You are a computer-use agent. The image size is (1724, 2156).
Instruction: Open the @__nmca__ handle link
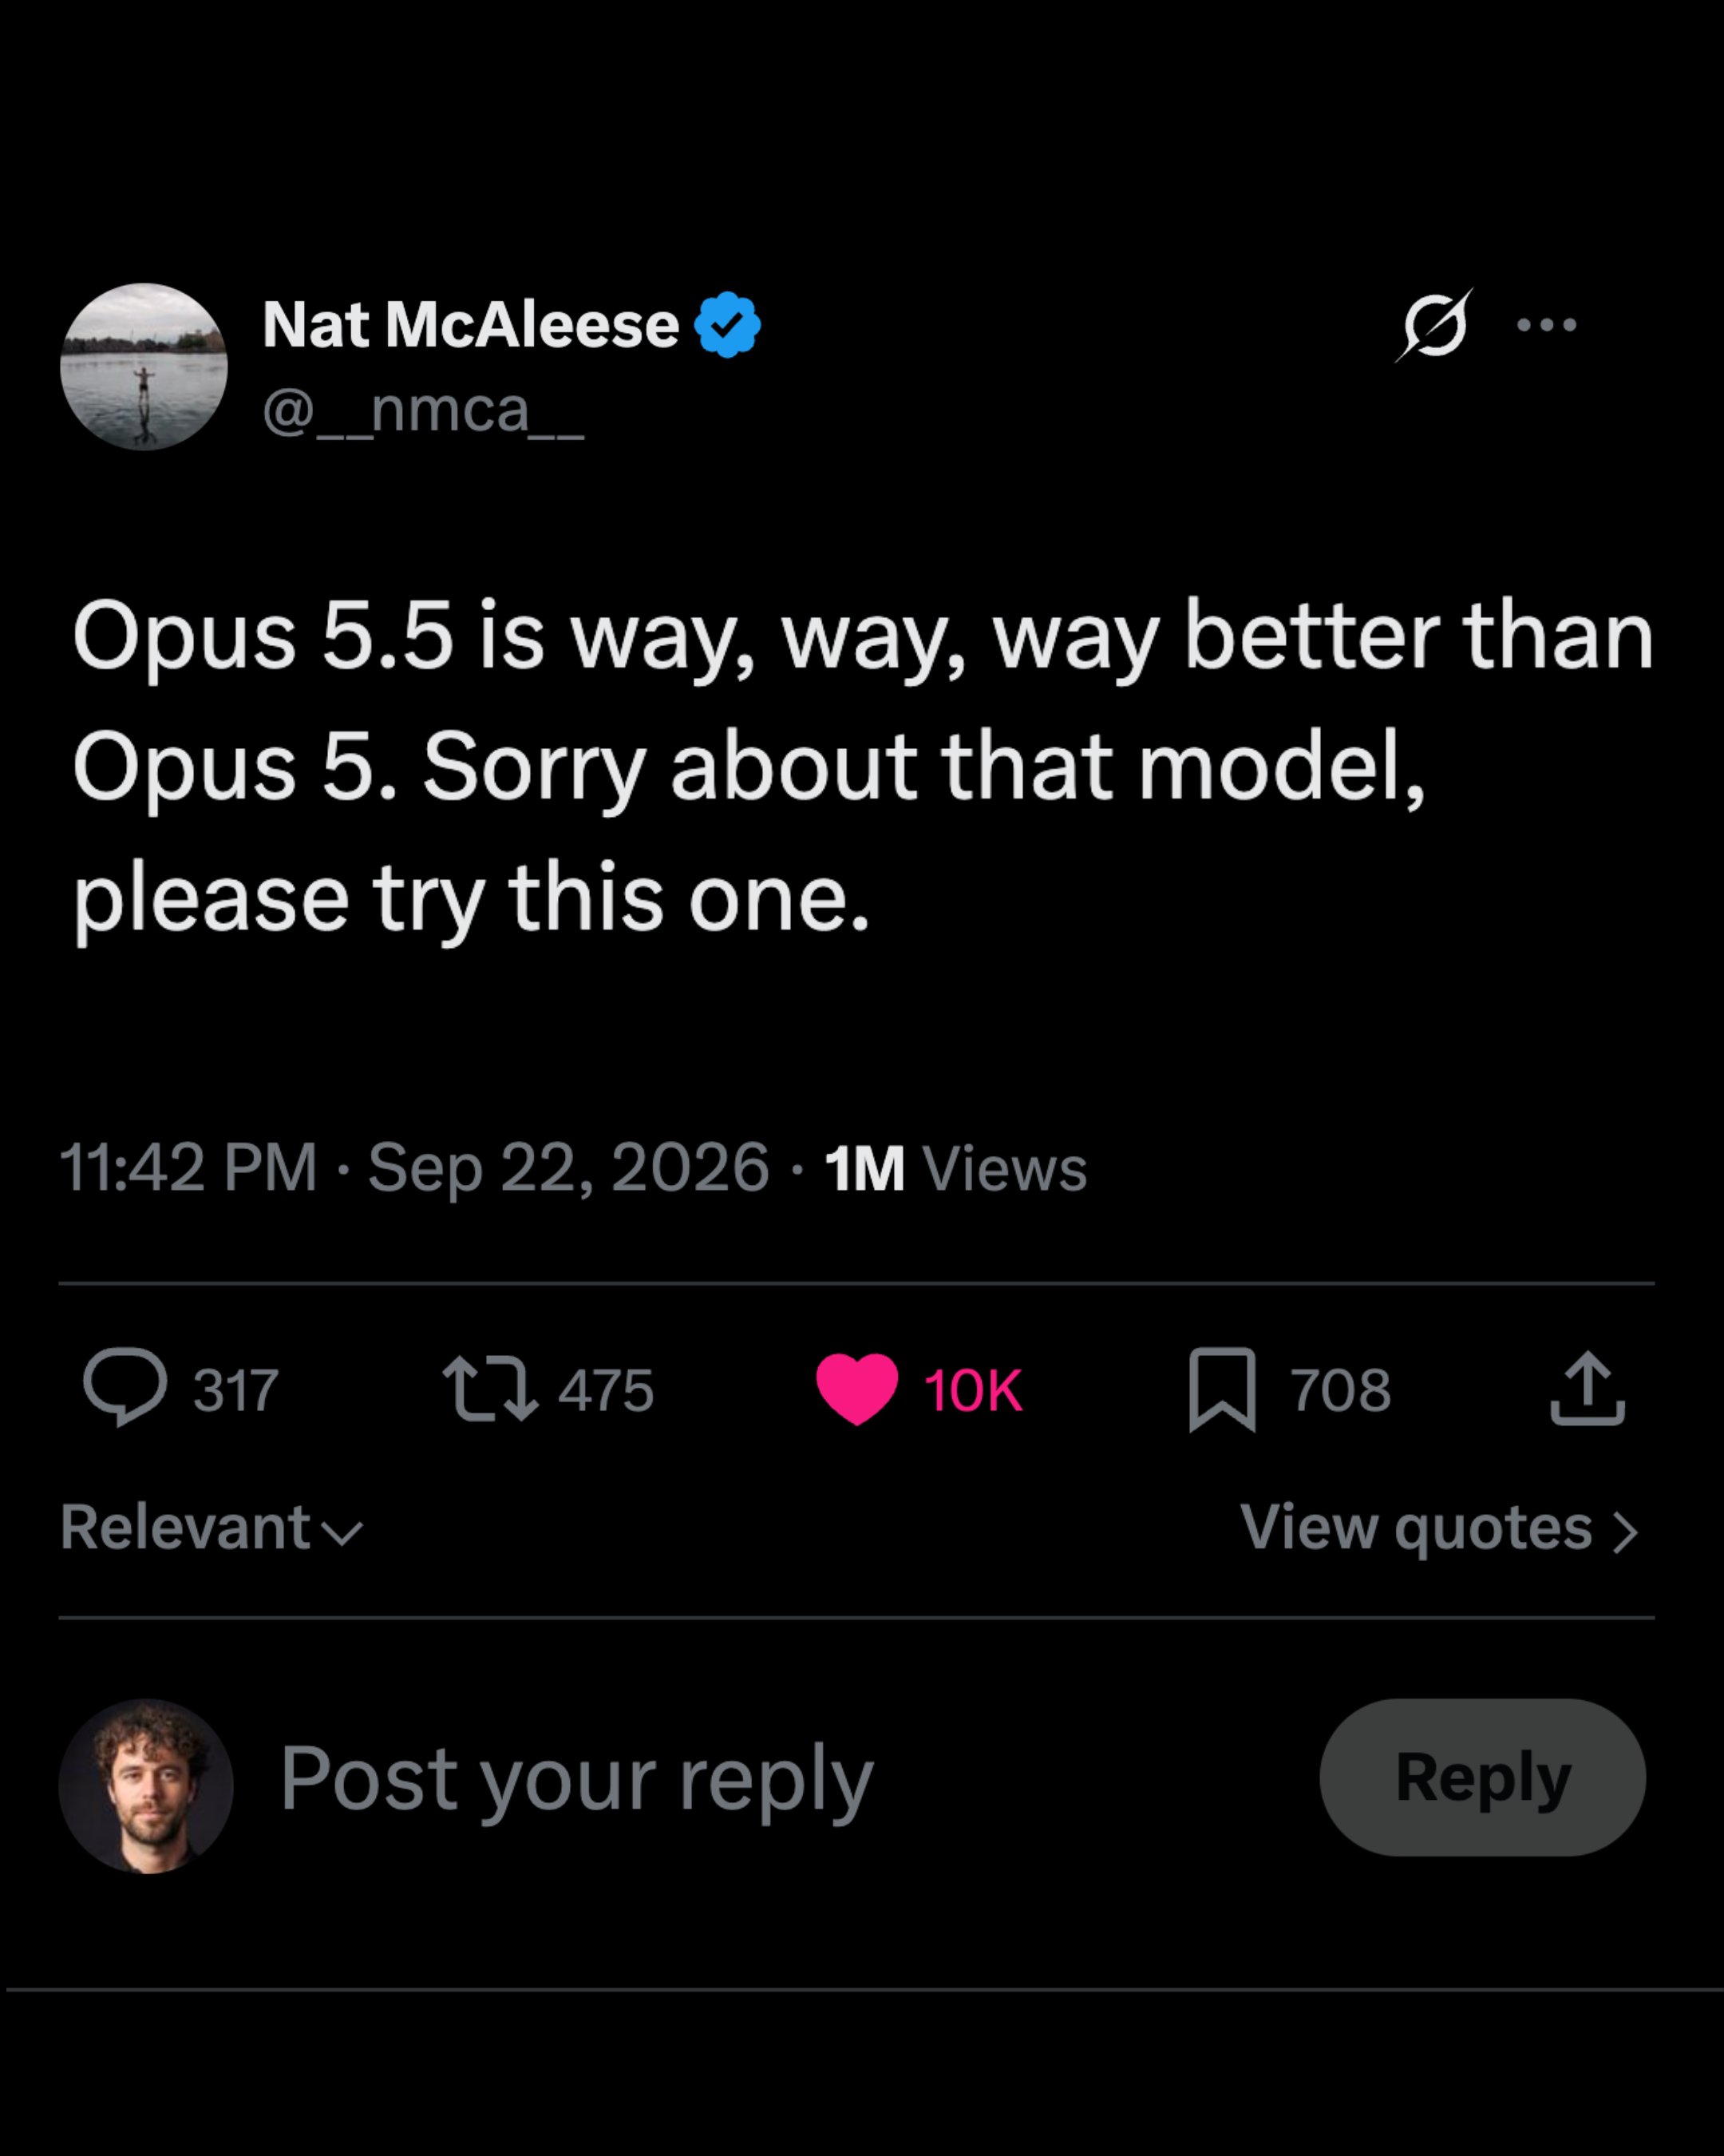tap(423, 410)
